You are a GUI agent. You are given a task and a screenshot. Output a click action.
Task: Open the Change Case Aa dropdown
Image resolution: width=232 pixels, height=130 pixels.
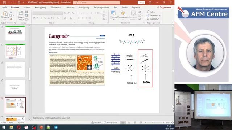59,18
